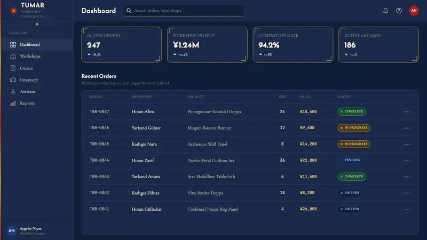Open the help question-mark icon
427x240 pixels.
coord(399,11)
